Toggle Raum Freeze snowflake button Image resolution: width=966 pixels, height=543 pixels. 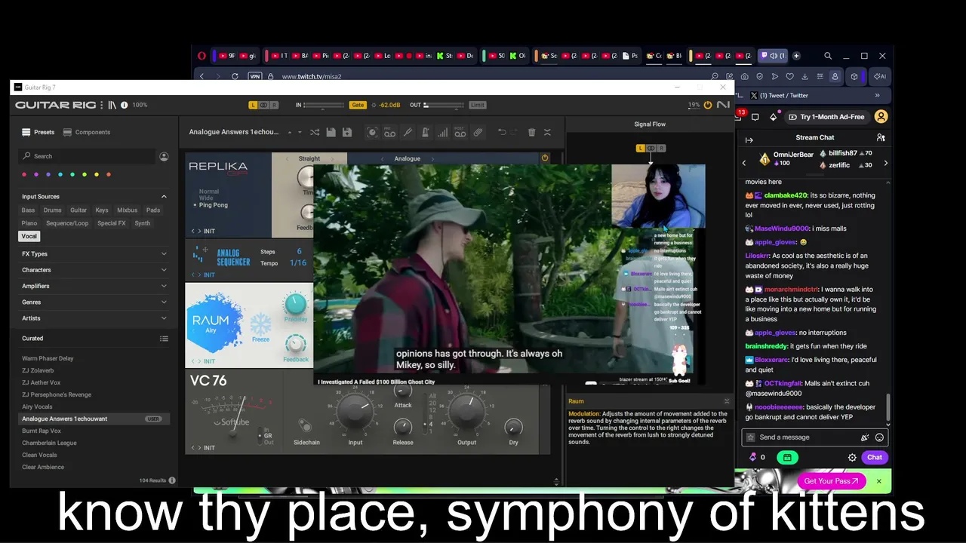pyautogui.click(x=260, y=325)
